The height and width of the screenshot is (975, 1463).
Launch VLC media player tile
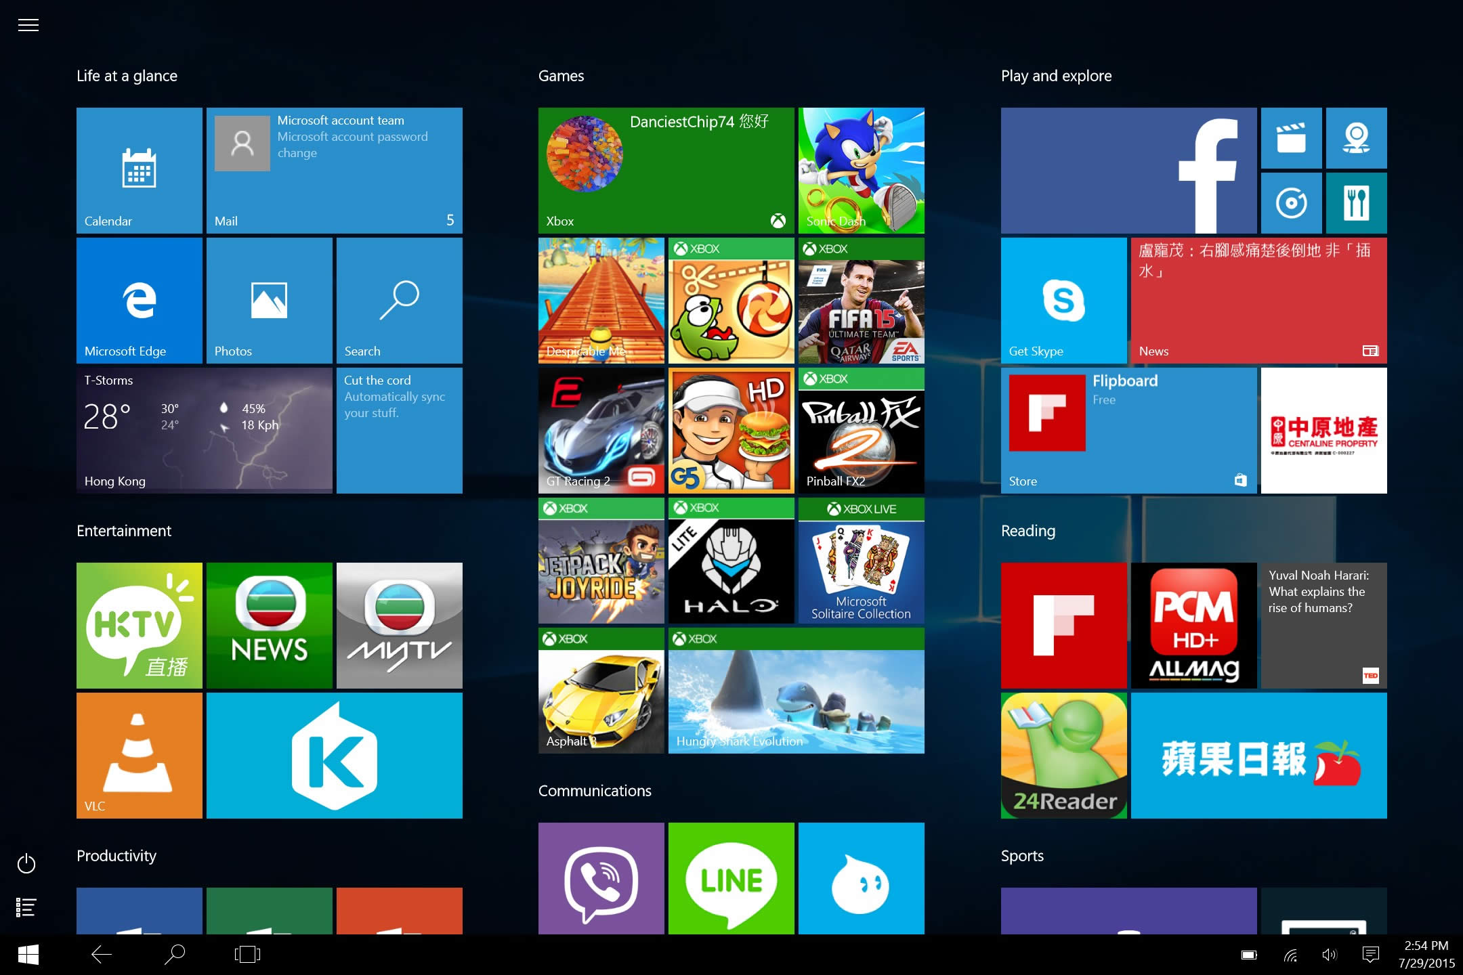point(140,756)
